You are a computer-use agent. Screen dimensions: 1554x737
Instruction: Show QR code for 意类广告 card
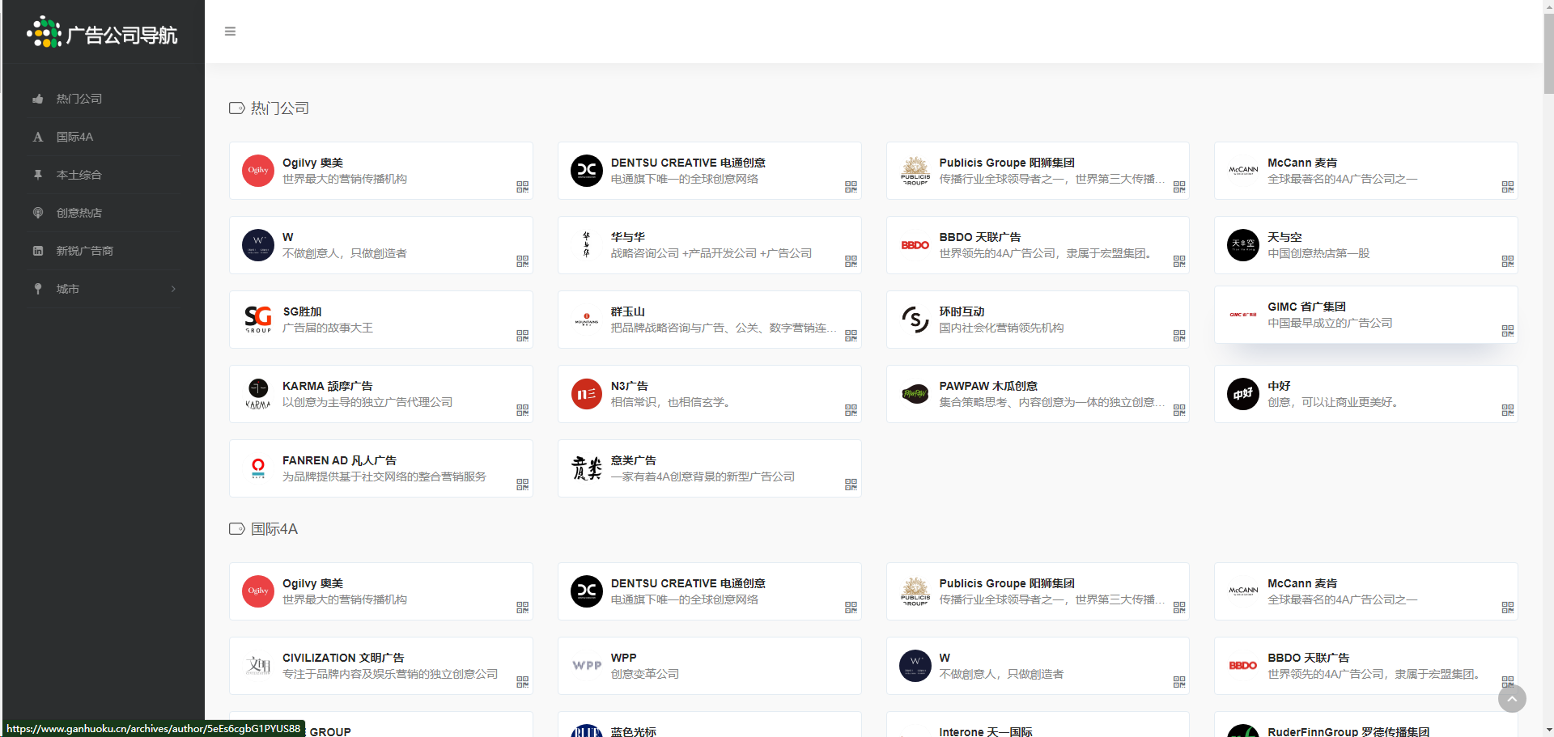pos(851,485)
